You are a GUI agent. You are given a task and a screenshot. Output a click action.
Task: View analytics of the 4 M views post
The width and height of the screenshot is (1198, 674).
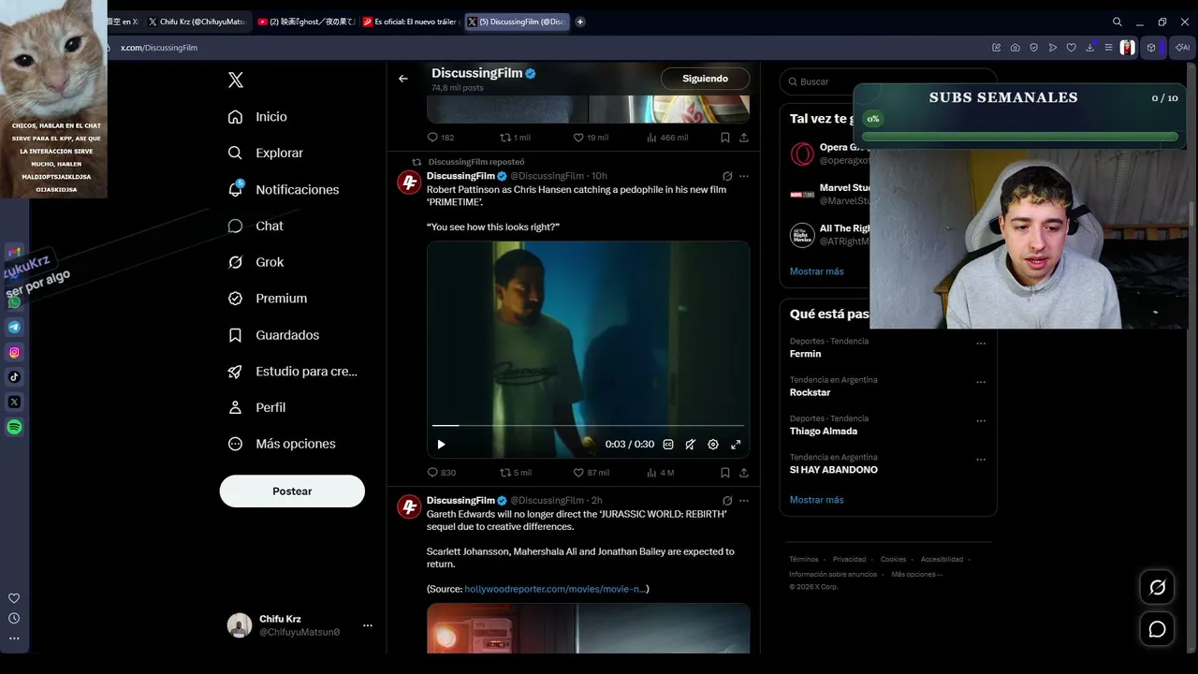click(x=660, y=473)
